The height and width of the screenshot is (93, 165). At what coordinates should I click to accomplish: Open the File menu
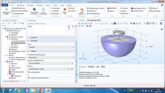5,5
